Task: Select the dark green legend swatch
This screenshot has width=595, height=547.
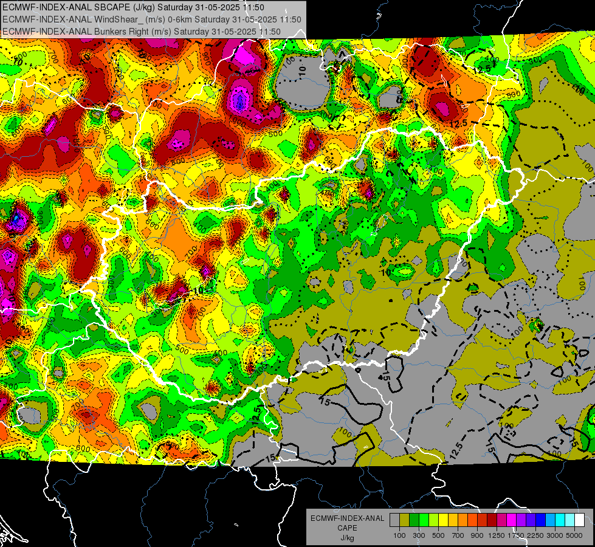Action: tap(414, 520)
